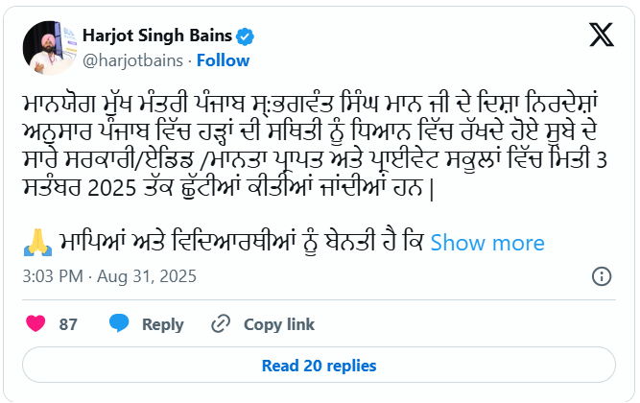The image size is (640, 403).
Task: Click the copy link chain icon
Action: point(221,324)
